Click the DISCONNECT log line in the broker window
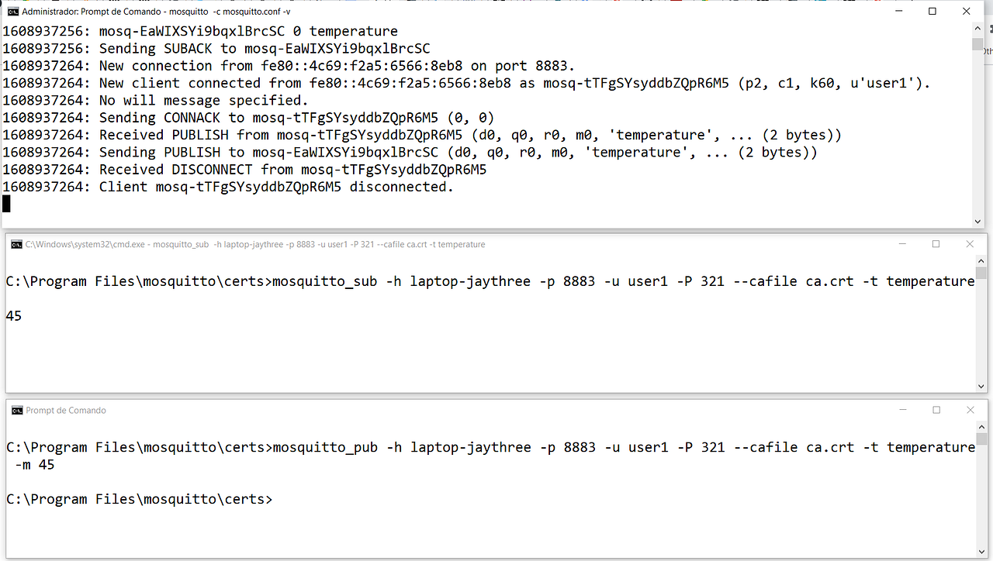 [233, 169]
